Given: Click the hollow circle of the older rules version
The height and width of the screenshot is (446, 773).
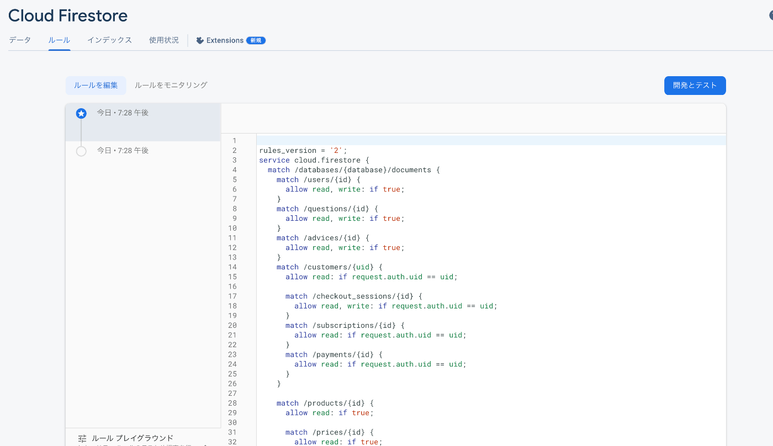Looking at the screenshot, I should 81,151.
